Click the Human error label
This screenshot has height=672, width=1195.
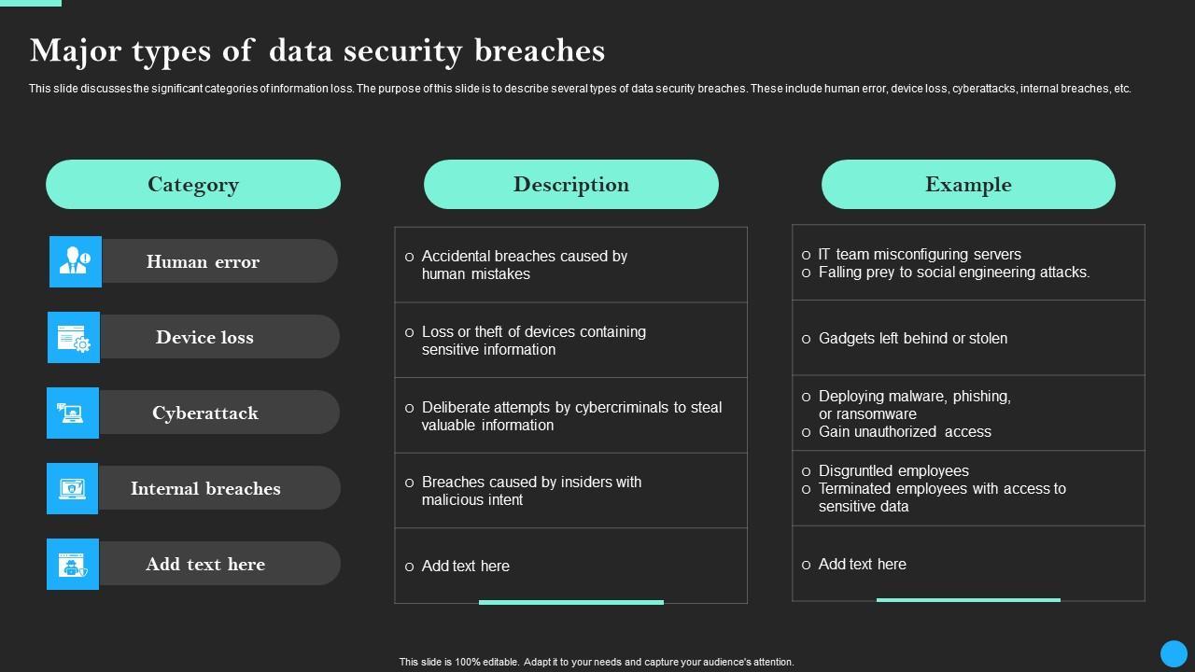click(203, 261)
